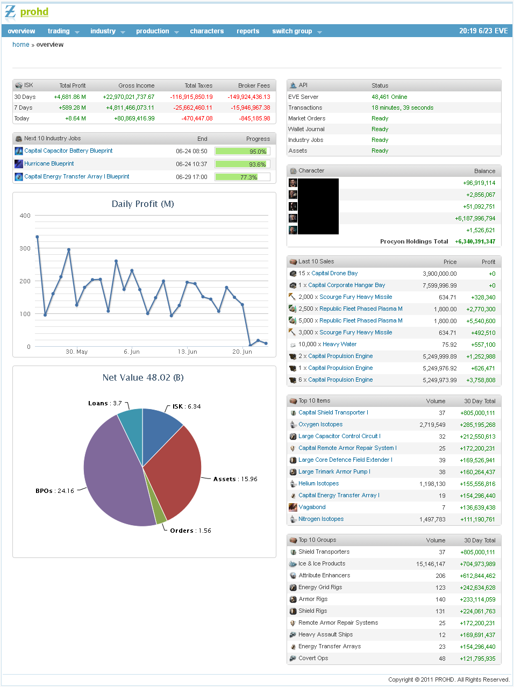The image size is (514, 687).
Task: Expand the switch group dropdown
Action: [296, 31]
